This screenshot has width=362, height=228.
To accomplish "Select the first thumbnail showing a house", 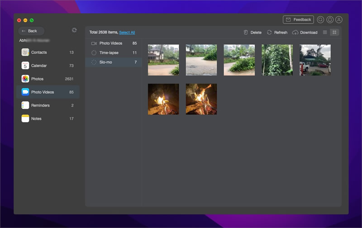I will pyautogui.click(x=163, y=60).
